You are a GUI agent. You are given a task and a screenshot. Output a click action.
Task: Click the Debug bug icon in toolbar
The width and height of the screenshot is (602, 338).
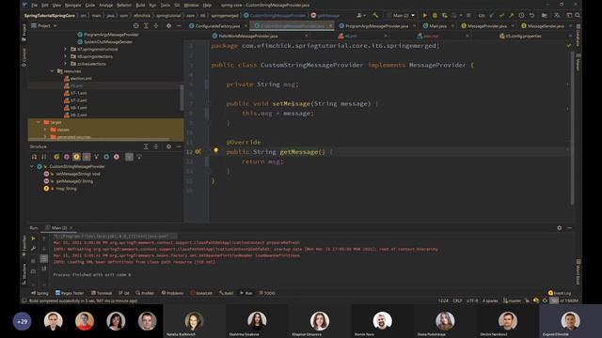point(435,15)
